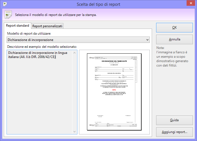Image resolution: width=197 pixels, height=141 pixels.
Task: Open help via the Guida button
Action: 175,120
